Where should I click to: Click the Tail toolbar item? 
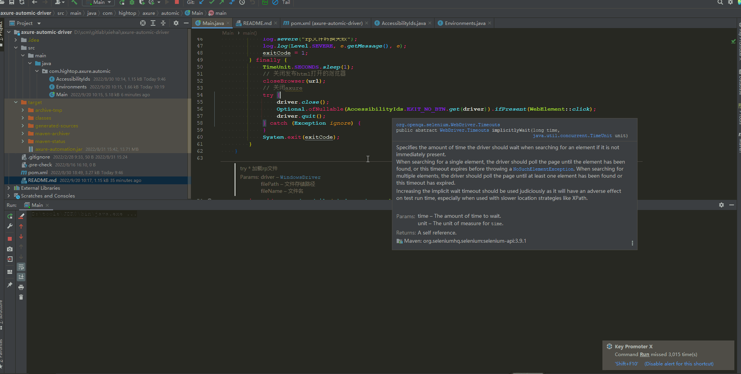(286, 2)
